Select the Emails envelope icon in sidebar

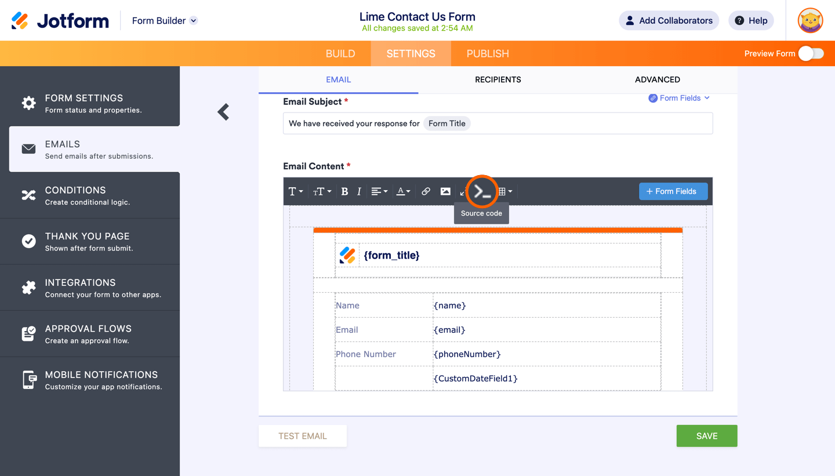[28, 149]
